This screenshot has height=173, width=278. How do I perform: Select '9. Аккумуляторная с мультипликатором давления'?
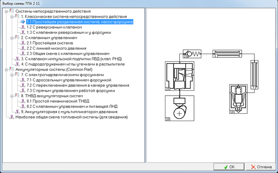(x=69, y=112)
